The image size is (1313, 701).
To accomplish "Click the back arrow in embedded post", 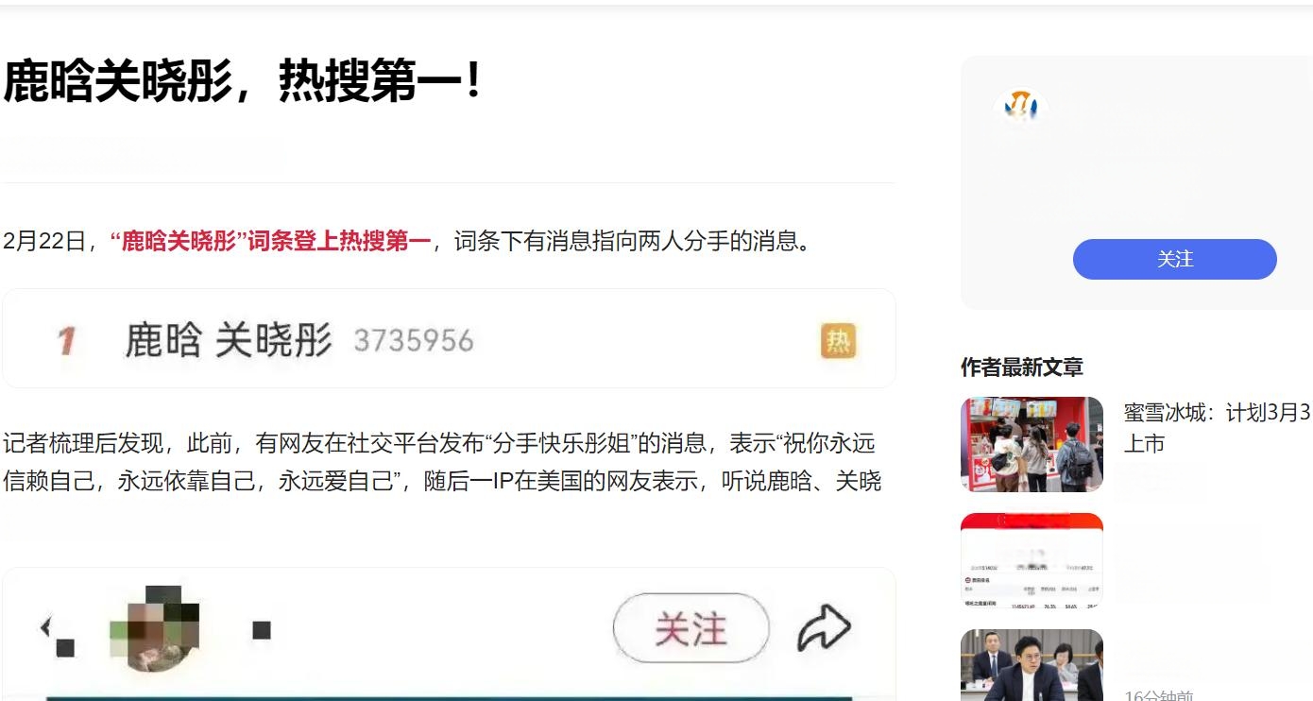I will click(x=44, y=626).
